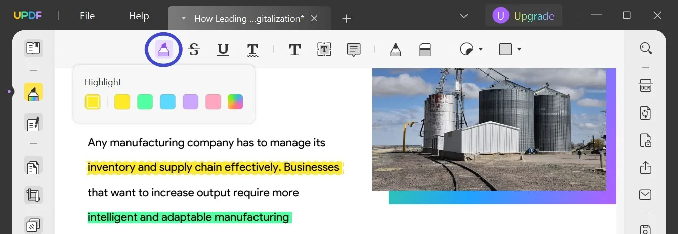Select the Highlight tool in toolbar
Viewport: 678px width, 234px height.
tap(163, 49)
